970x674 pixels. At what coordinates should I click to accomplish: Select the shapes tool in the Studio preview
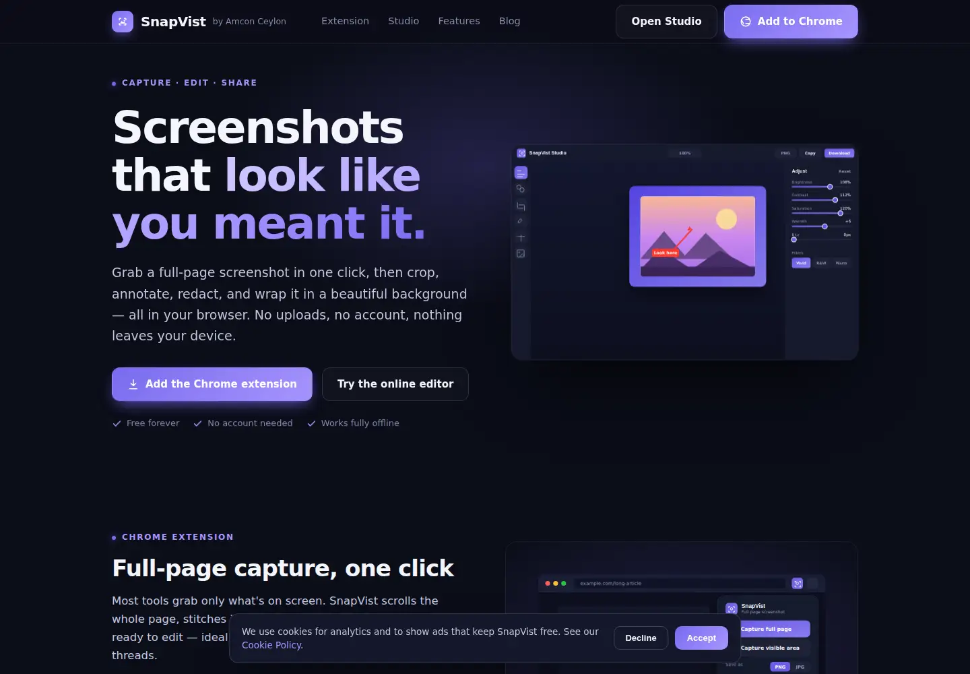(x=521, y=189)
